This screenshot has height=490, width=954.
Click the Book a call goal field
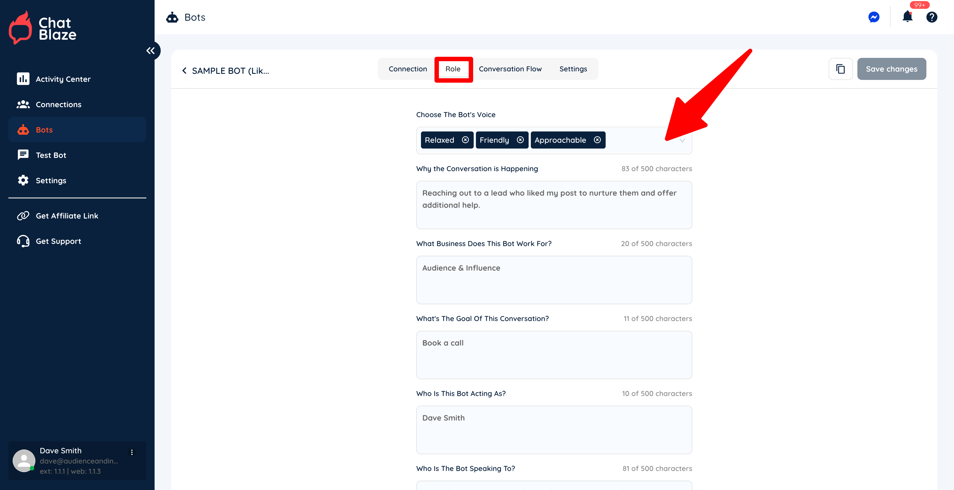[x=554, y=355]
